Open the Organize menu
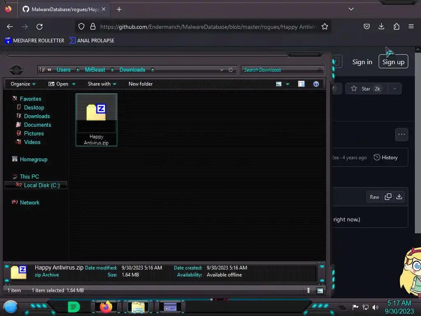The image size is (421, 316). pos(23,84)
